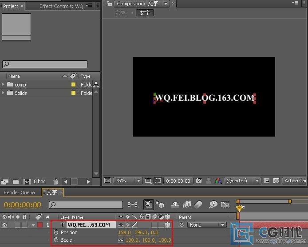Expand the Solids folder
This screenshot has height=247, width=308.
point(3,93)
